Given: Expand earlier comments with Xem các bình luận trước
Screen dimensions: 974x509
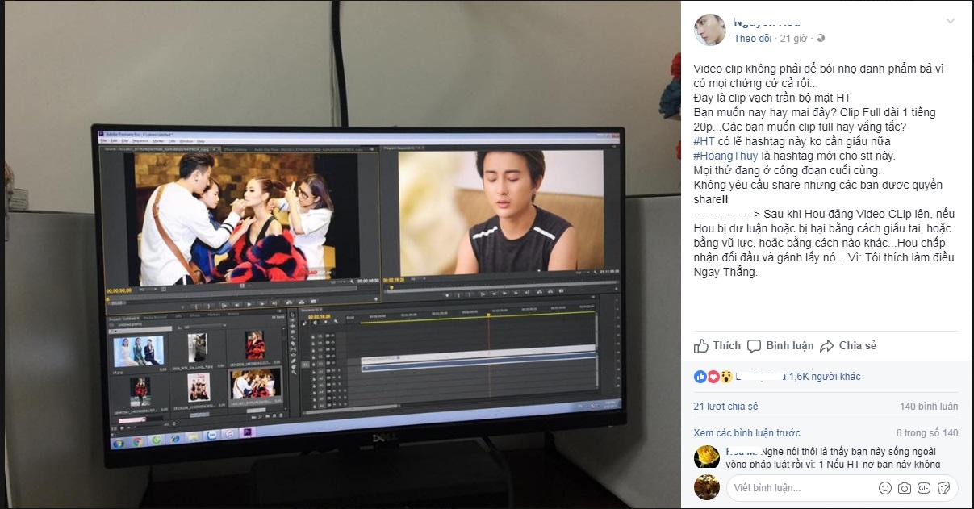Looking at the screenshot, I should tap(746, 433).
